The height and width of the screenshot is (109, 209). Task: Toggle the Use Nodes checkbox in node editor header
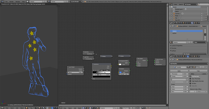pyautogui.click(x=121, y=108)
